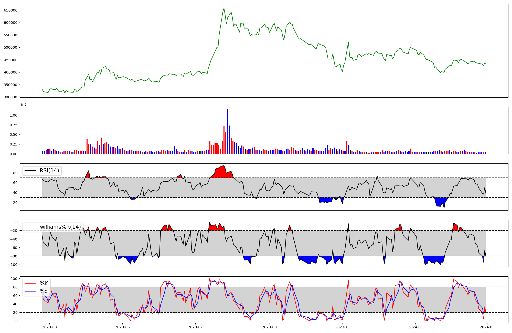Click the 2024-03 date tick label
512x333 pixels.
pyautogui.click(x=487, y=327)
